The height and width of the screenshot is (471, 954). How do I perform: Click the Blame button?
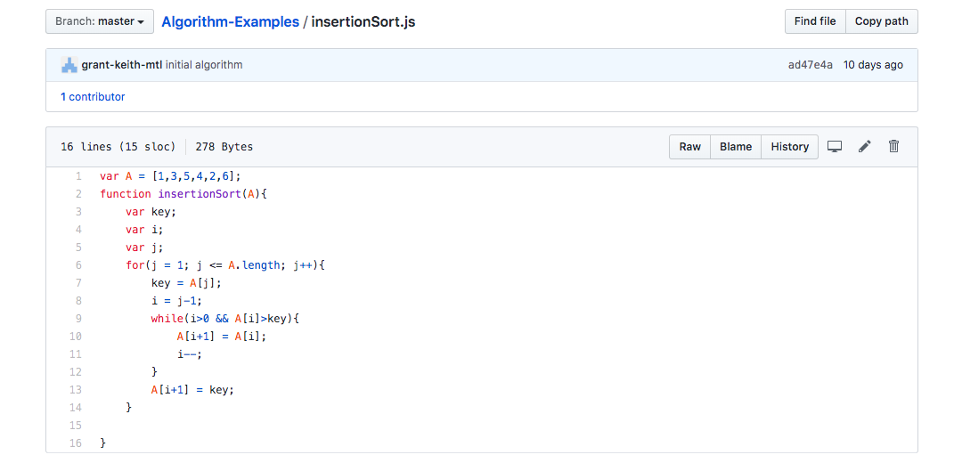(736, 147)
